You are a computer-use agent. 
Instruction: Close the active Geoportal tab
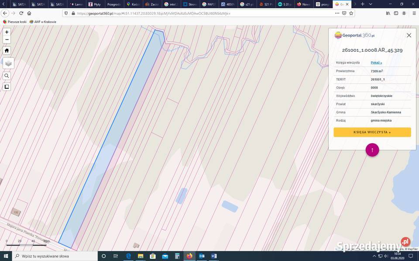tap(347, 4)
